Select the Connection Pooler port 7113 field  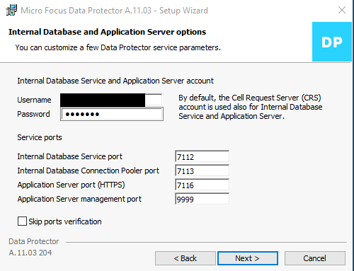click(x=202, y=171)
